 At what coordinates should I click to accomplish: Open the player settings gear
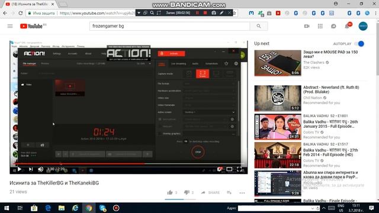220,169
